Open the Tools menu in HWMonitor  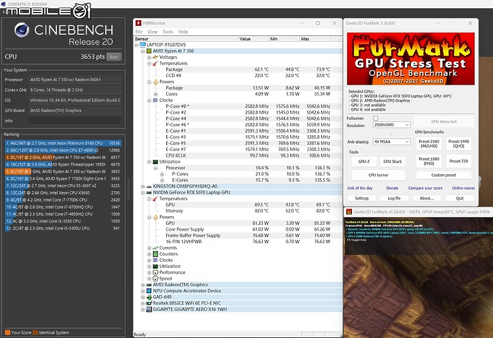point(167,32)
